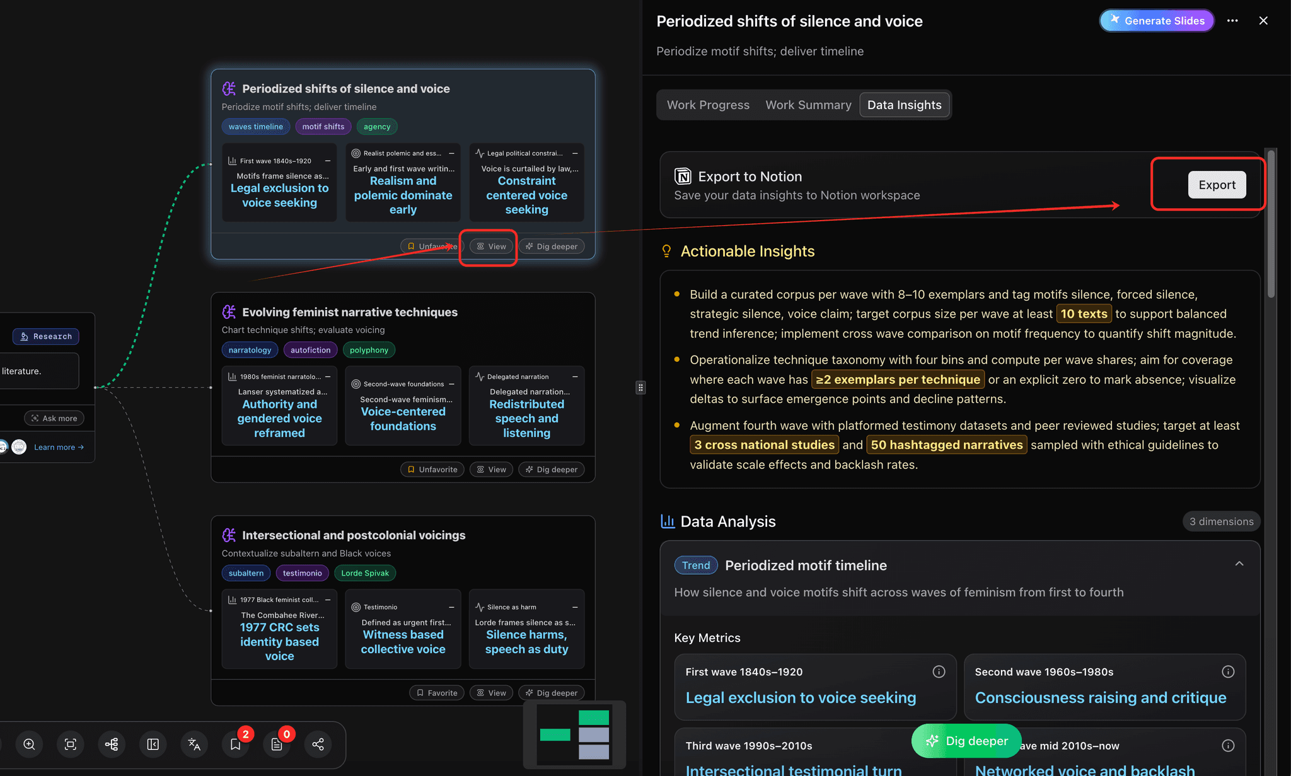Switch to the Work Summary tab
1291x776 pixels.
point(808,105)
